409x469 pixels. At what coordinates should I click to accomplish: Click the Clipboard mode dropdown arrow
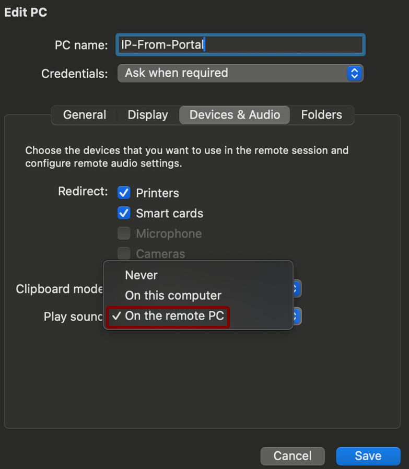tap(297, 289)
